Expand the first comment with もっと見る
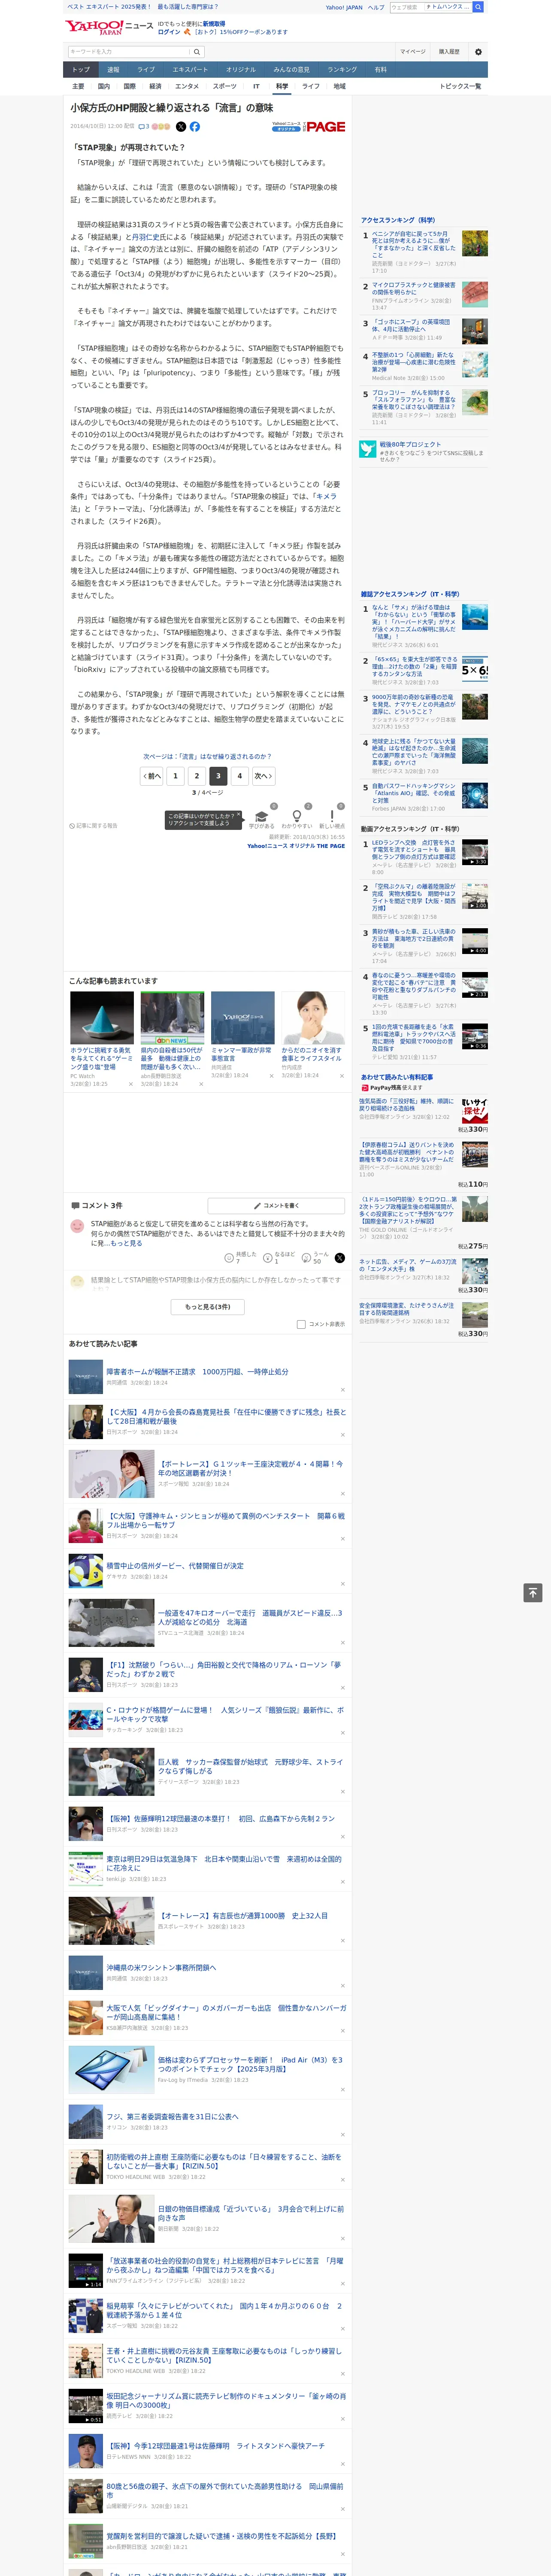 [x=126, y=1243]
